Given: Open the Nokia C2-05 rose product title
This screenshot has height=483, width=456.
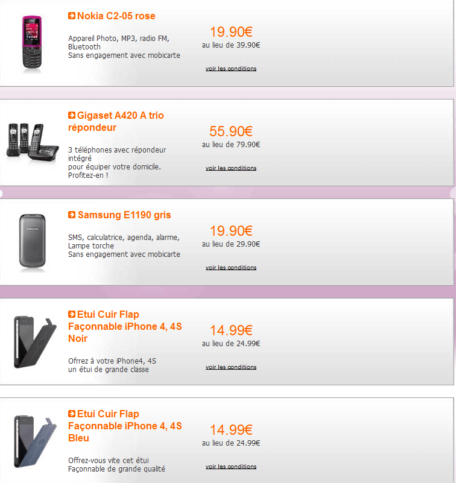Looking at the screenshot, I should coord(116,16).
